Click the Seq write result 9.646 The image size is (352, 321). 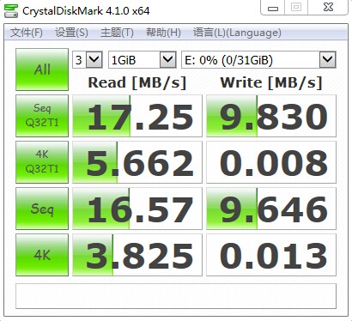(271, 209)
